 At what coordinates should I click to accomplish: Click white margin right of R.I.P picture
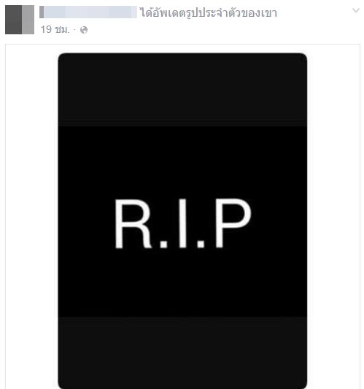333,217
